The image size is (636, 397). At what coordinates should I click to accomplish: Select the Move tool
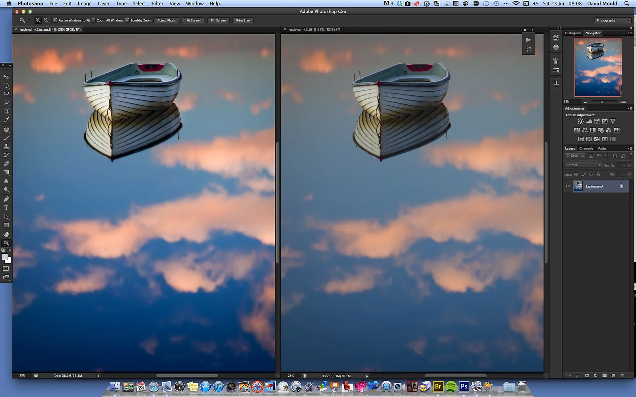[x=6, y=77]
